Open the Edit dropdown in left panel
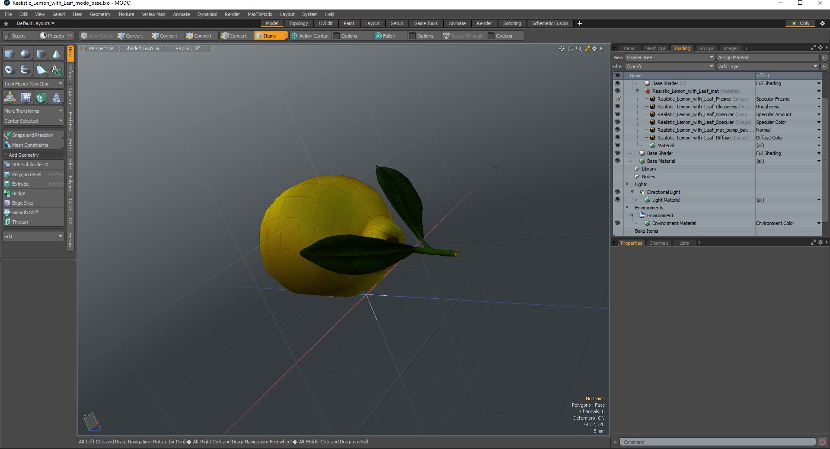Viewport: 830px width, 449px height. (33, 237)
